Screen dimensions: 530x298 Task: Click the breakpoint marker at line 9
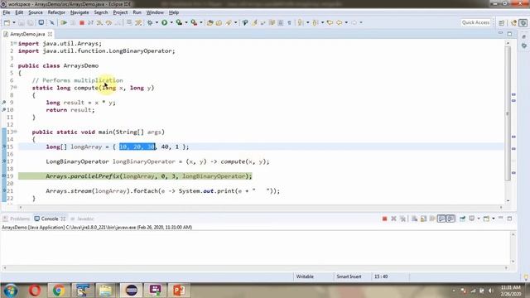(4, 102)
